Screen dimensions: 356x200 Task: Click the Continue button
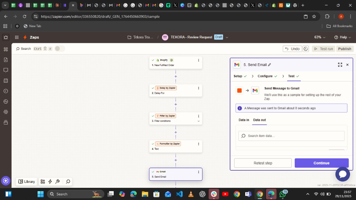point(321,163)
